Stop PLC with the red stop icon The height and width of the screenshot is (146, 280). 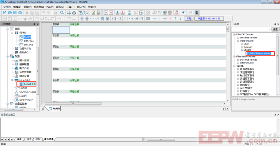click(x=111, y=13)
